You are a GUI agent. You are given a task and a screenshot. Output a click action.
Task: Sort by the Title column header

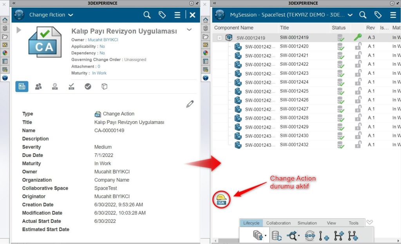284,27
